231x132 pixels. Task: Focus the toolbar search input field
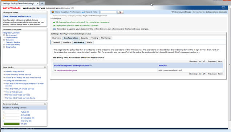(x=109, y=12)
